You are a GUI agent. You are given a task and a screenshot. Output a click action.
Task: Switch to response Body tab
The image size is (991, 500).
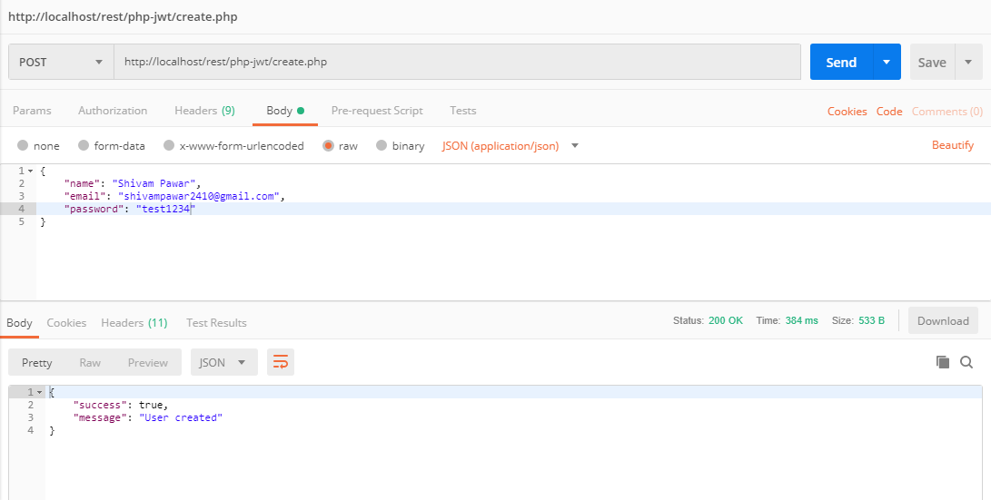click(20, 323)
